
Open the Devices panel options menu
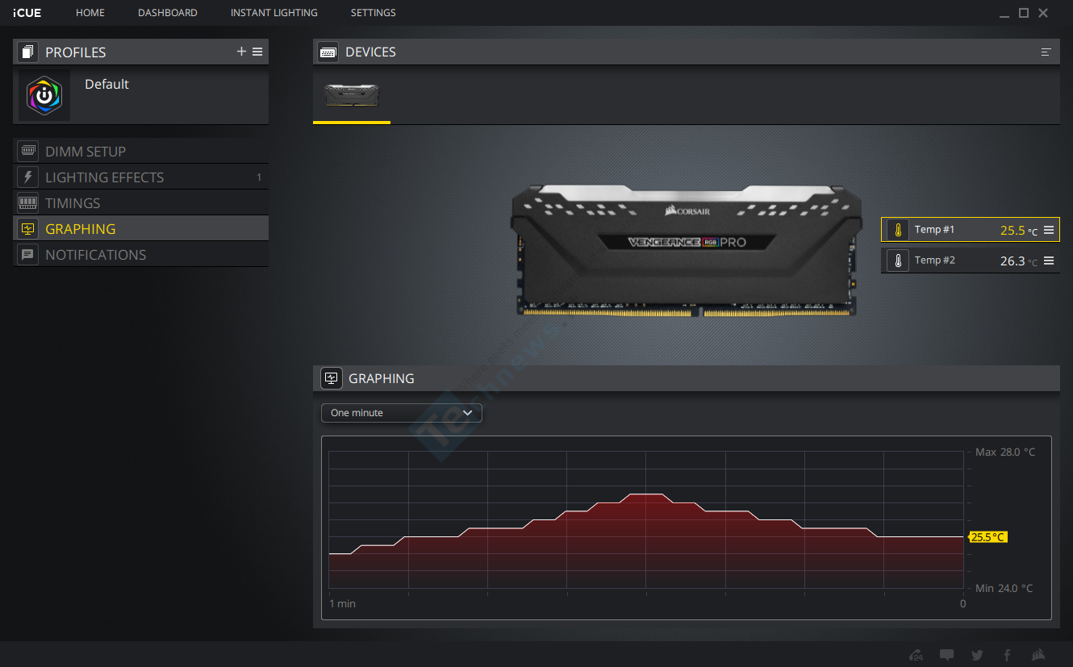pos(1046,52)
